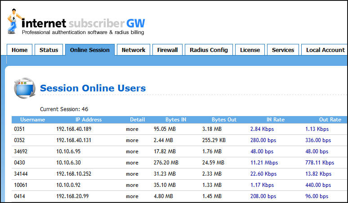Go to the Firewall tab
The width and height of the screenshot is (348, 203).
point(167,50)
